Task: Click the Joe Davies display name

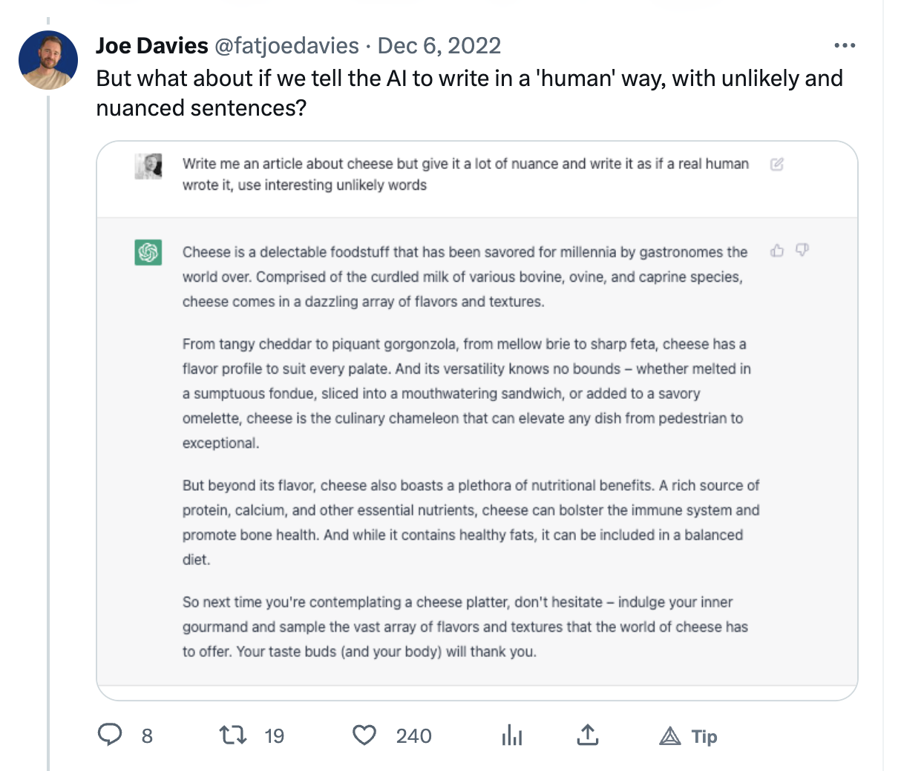Action: [152, 46]
